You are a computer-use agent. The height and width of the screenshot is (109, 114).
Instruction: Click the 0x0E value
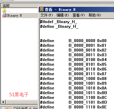[x=102, y=107]
